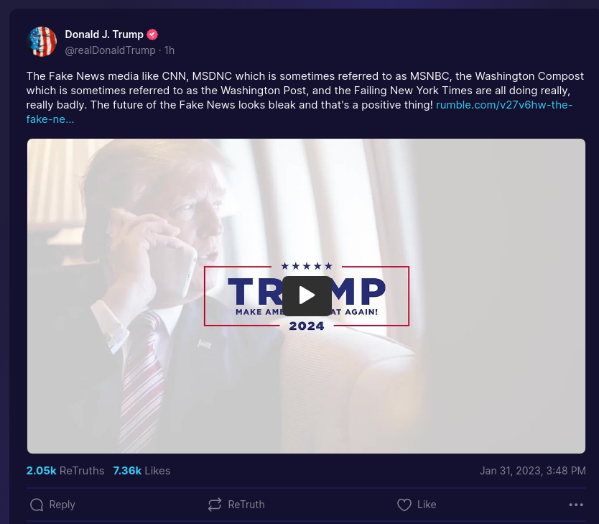Click the @realDonaldTrump handle
This screenshot has width=599, height=524.
[110, 50]
